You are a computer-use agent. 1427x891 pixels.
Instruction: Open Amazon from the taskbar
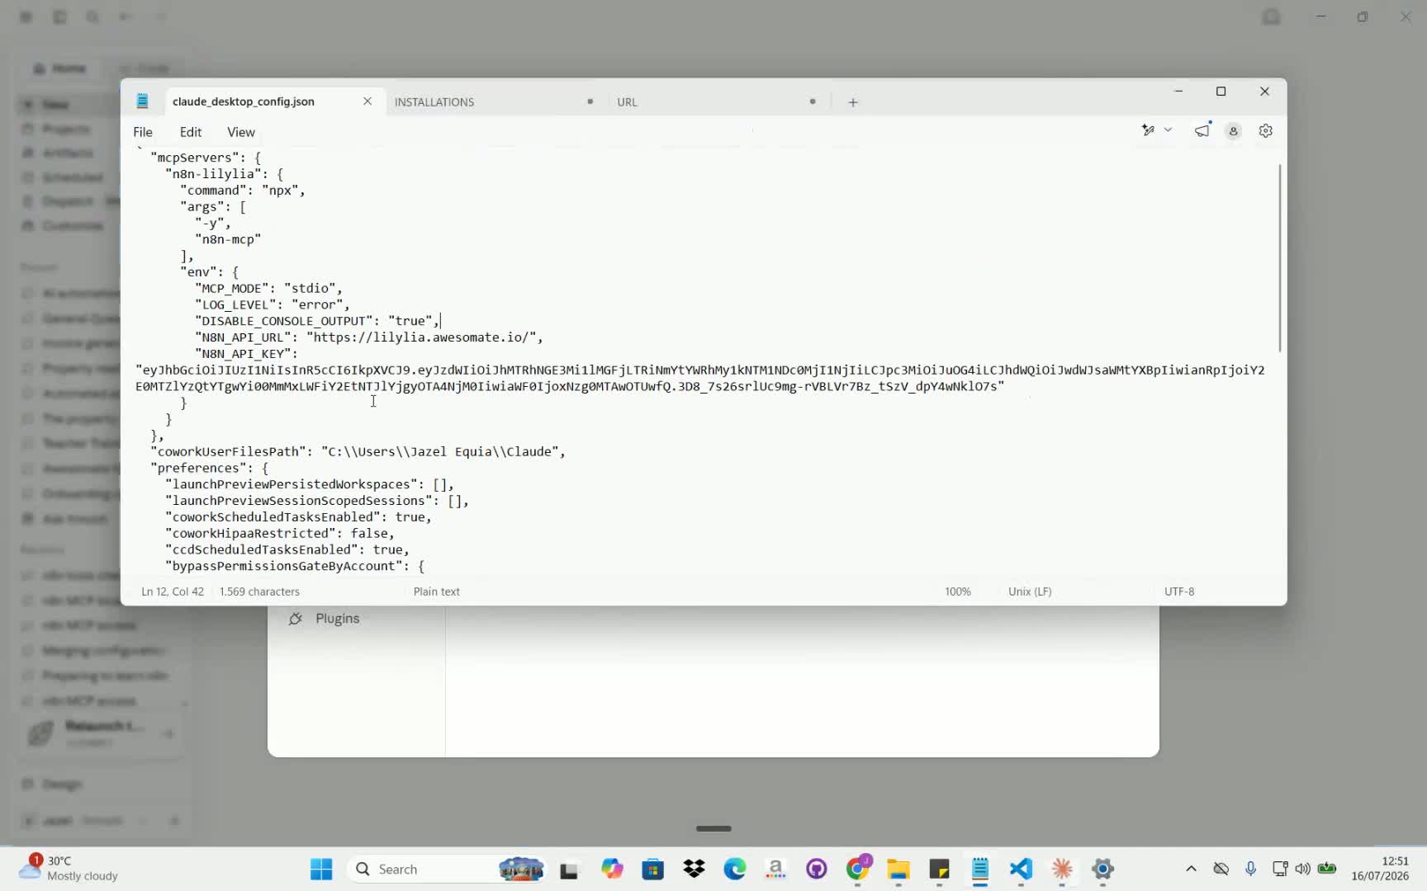775,869
